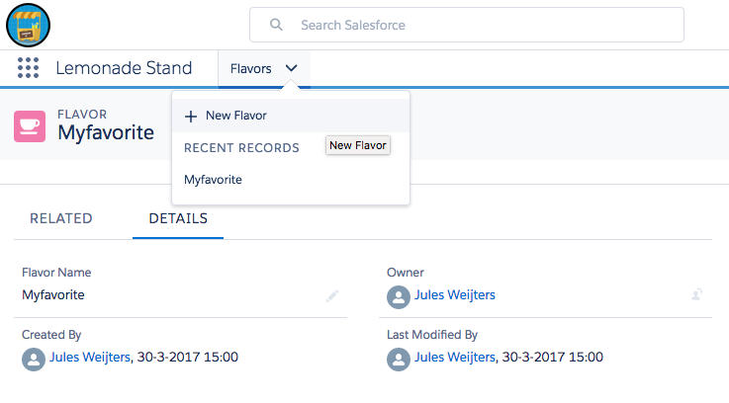Open Myfavorite from Recent Records
729x403 pixels.
point(213,180)
